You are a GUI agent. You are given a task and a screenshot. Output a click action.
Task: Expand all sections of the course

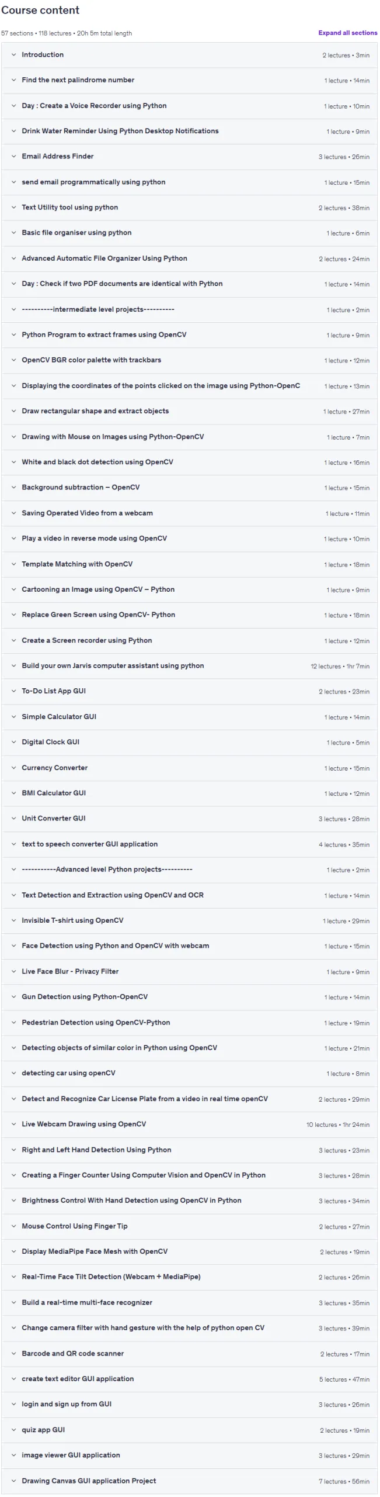348,33
